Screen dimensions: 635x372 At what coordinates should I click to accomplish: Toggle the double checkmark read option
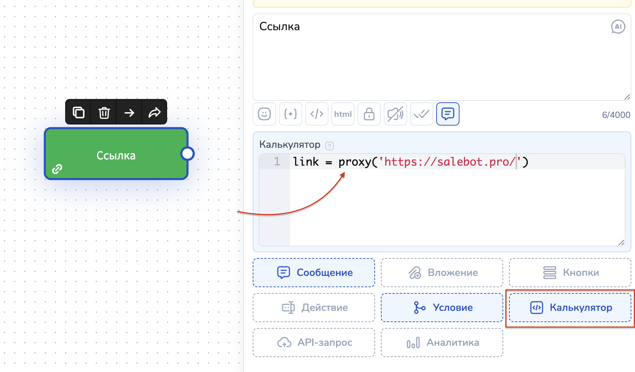[422, 114]
